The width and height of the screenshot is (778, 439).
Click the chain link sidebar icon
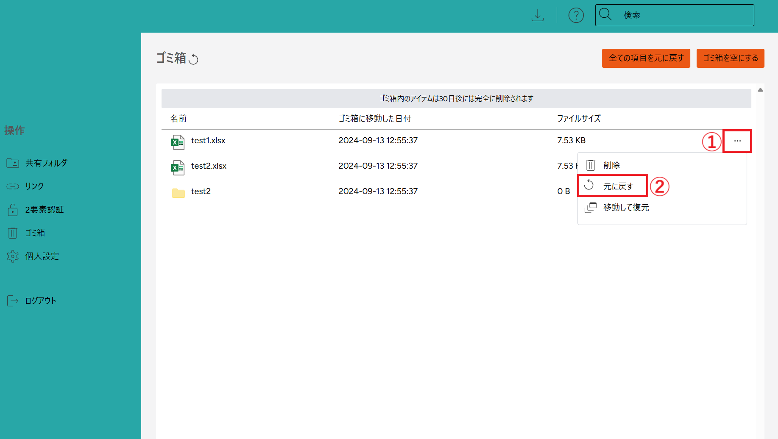click(13, 186)
